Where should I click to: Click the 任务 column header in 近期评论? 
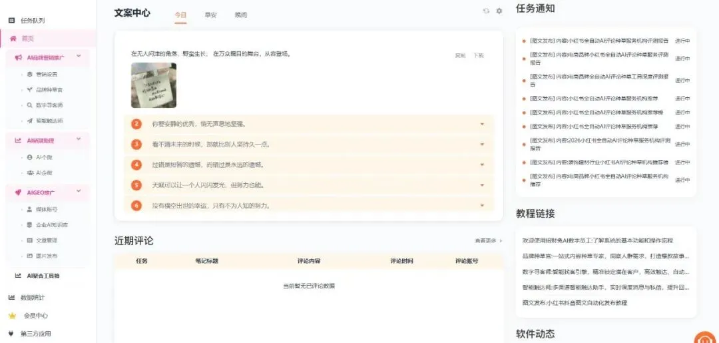[142, 261]
